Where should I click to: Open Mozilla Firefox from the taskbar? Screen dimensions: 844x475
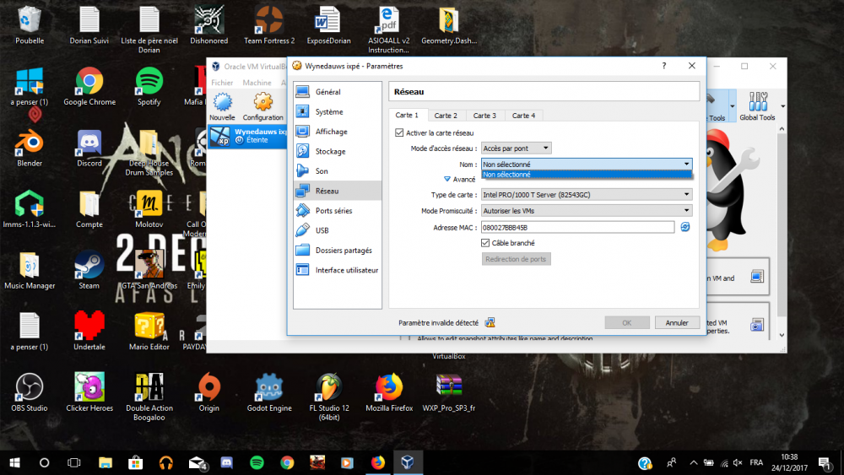coord(377,462)
